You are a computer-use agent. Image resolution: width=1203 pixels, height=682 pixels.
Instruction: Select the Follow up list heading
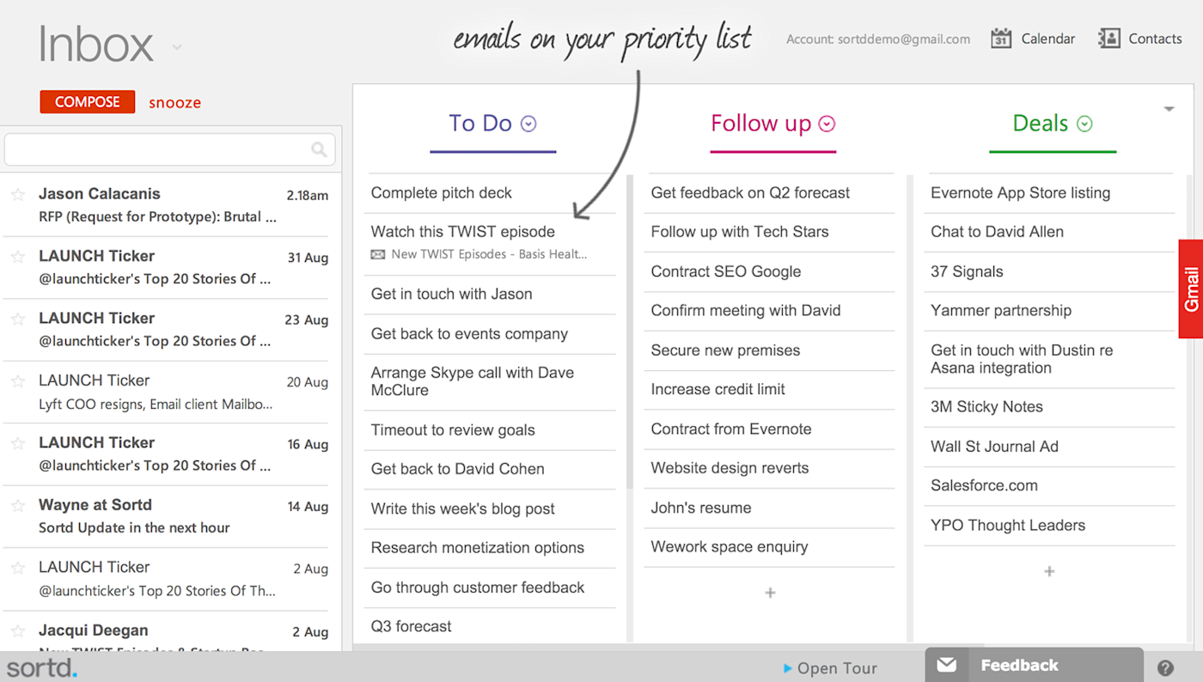(760, 123)
